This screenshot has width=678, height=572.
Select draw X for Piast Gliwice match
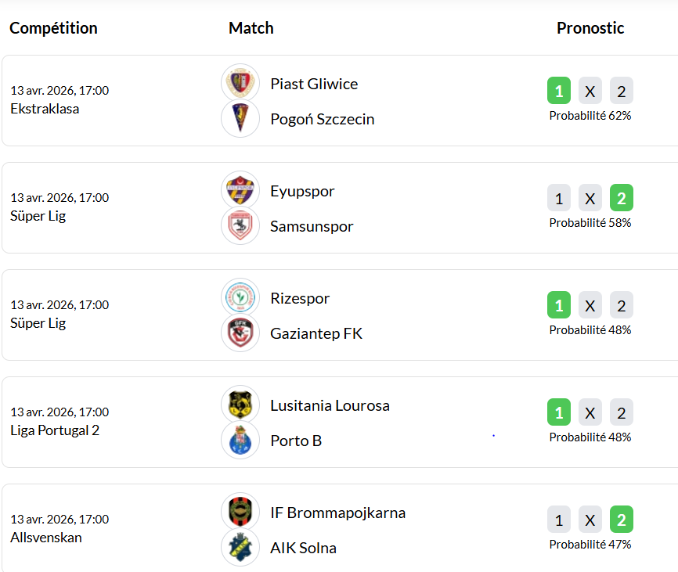pyautogui.click(x=590, y=92)
